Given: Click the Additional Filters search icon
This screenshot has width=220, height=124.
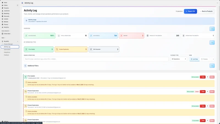Looking at the screenshot, I should coord(25,66).
